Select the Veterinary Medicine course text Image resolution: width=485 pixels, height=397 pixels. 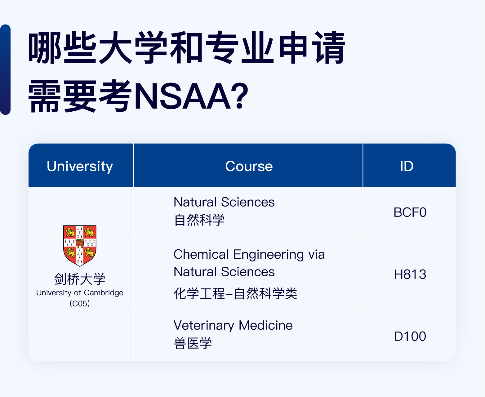tap(233, 325)
